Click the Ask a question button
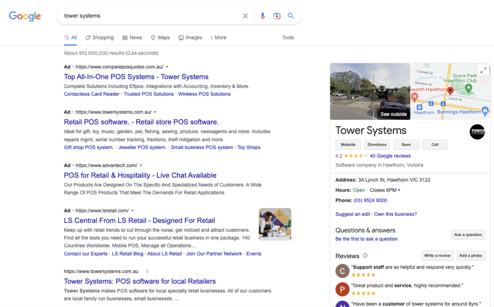The image size is (494, 307). [x=468, y=235]
